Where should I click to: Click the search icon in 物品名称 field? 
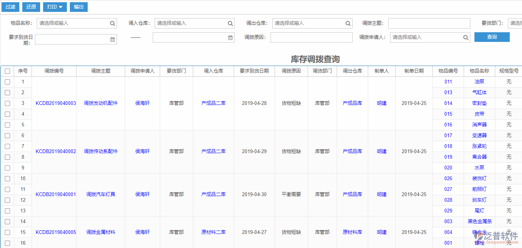[112, 23]
